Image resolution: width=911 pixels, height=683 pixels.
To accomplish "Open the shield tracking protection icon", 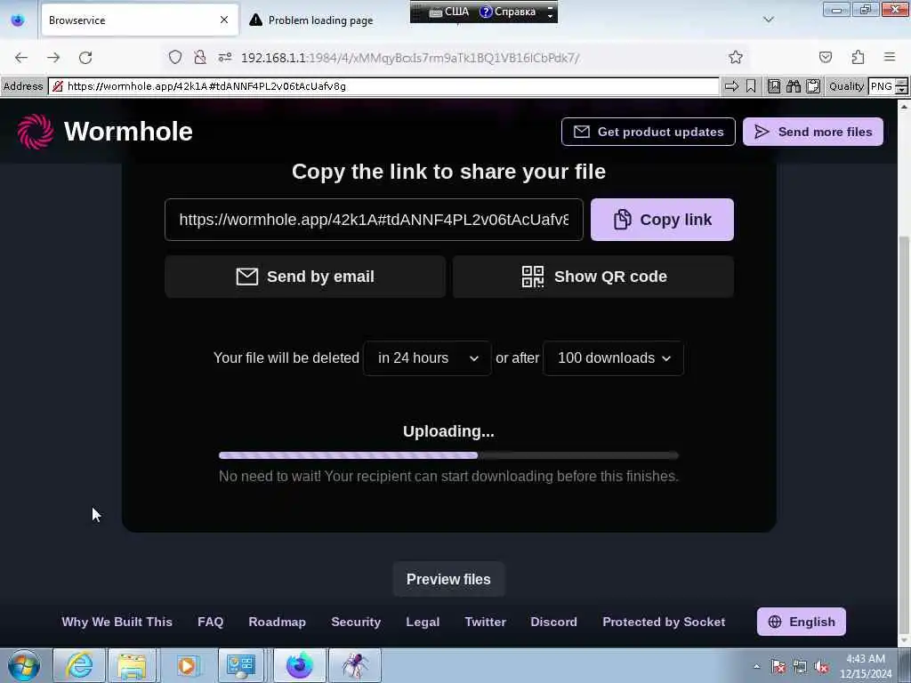I will (175, 57).
